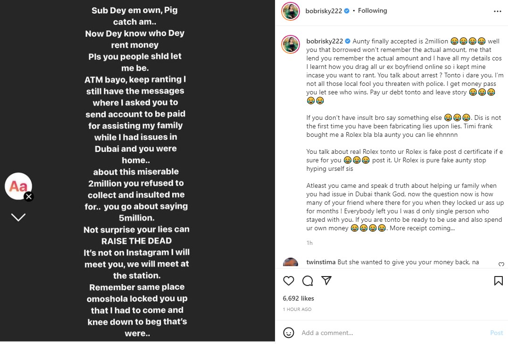Viewport: 508px width, 344px height.
Task: Like the post with the heart icon
Action: click(x=289, y=281)
